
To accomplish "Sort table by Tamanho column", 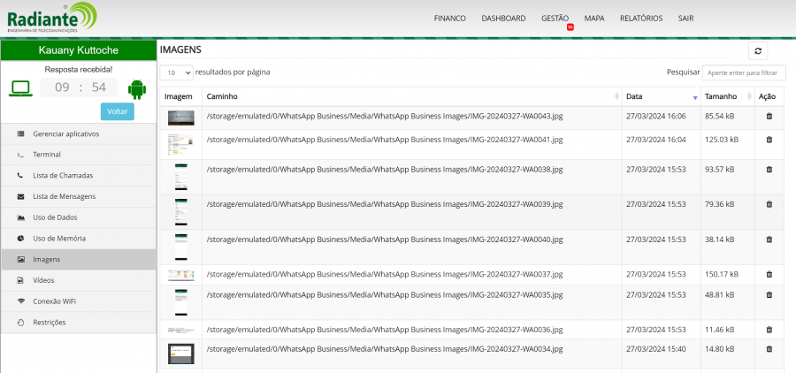I will click(x=725, y=95).
